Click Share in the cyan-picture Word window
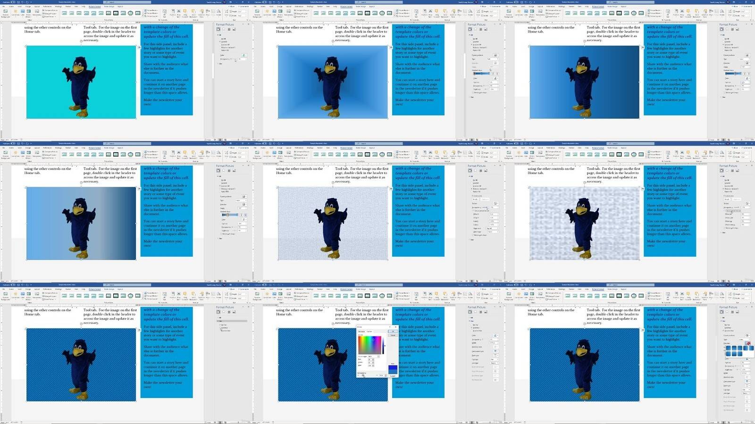The width and height of the screenshot is (755, 424). (x=231, y=7)
